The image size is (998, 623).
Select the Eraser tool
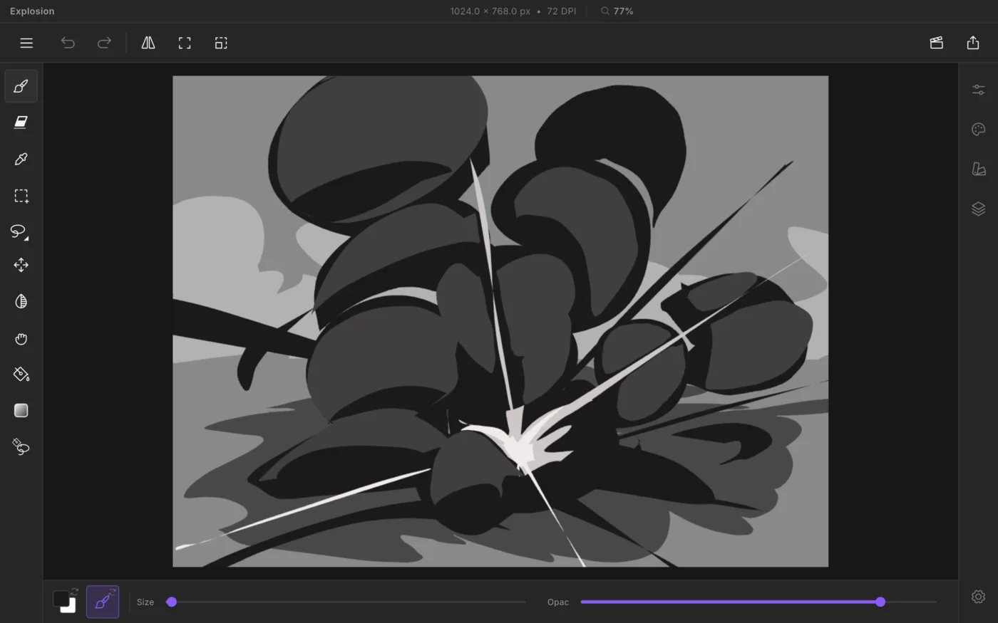(x=21, y=122)
